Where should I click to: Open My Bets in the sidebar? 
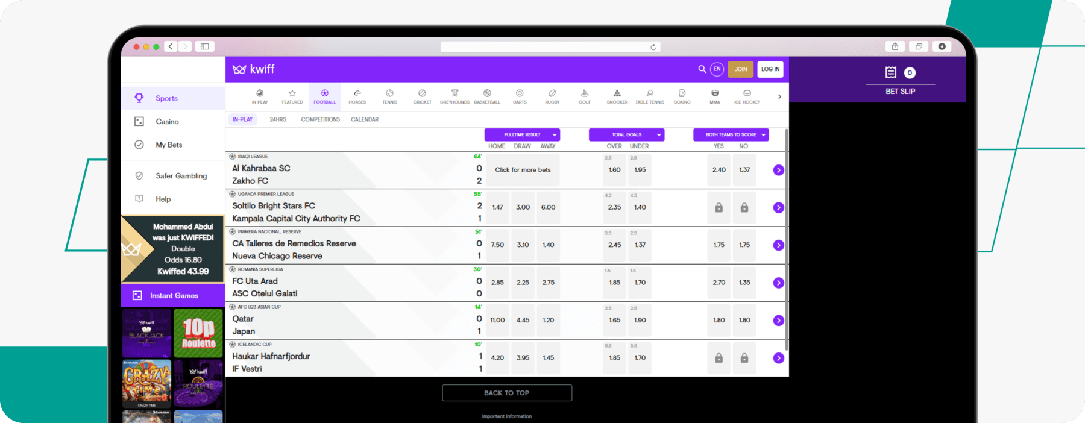point(173,145)
